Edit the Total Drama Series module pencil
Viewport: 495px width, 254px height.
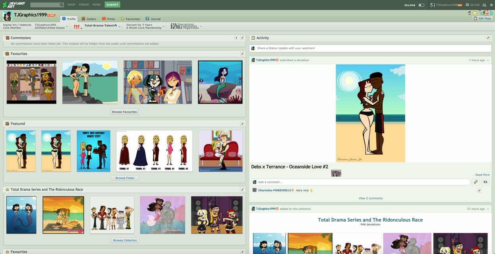(x=242, y=190)
